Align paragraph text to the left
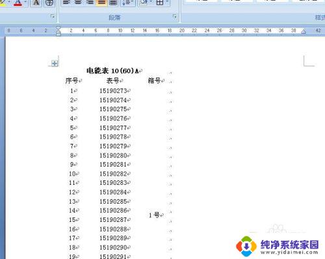Viewport: 325px width, 259px height. [66, 3]
